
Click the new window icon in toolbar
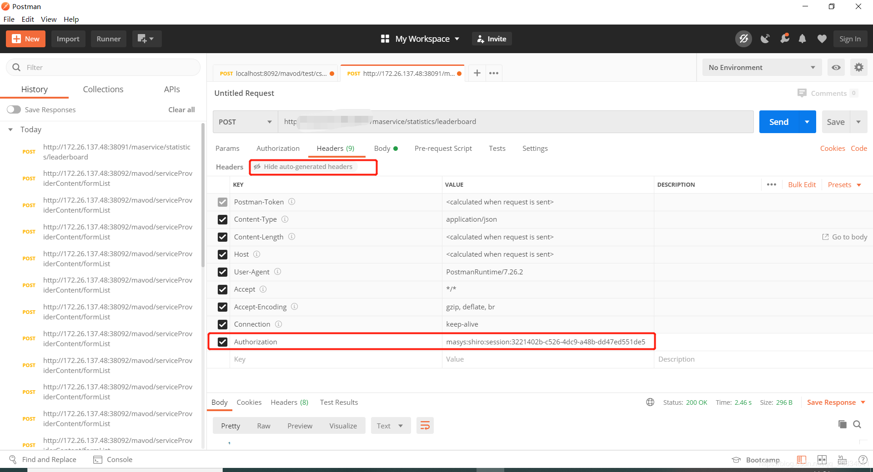coord(146,39)
